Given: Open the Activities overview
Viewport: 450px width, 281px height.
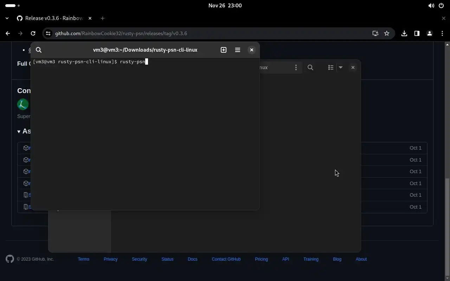Looking at the screenshot, I should [12, 6].
